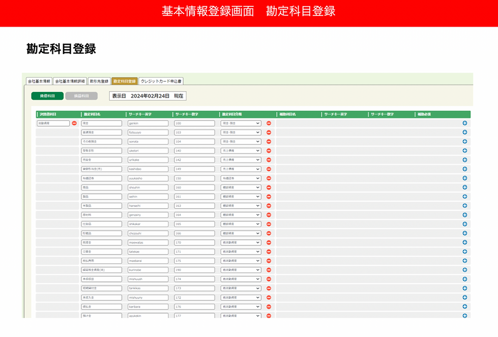Delete the maebarai row numbered 175
The height and width of the screenshot is (337, 498).
(x=269, y=261)
